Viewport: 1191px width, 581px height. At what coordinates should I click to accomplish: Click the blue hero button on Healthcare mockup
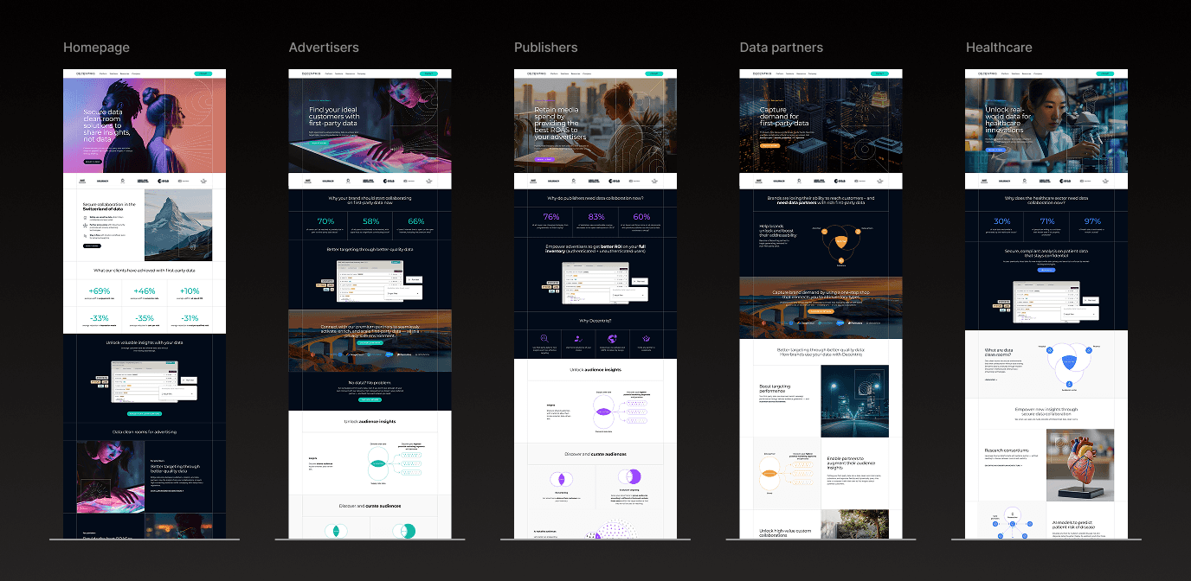(995, 150)
